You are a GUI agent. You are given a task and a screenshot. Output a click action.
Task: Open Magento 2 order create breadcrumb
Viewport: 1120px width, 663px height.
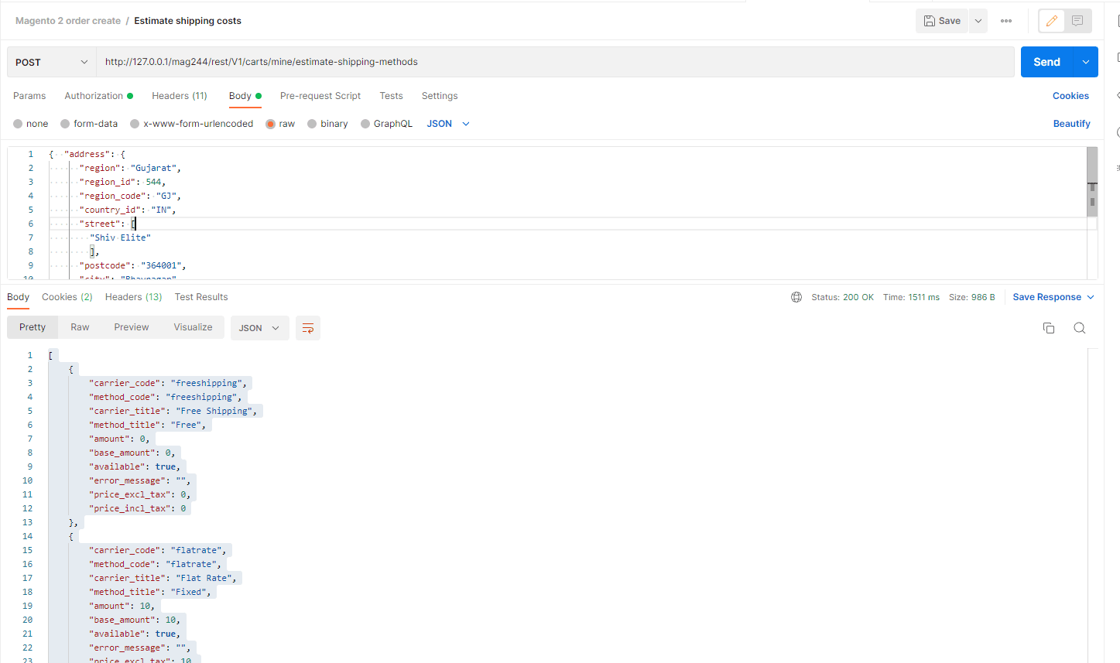click(68, 21)
